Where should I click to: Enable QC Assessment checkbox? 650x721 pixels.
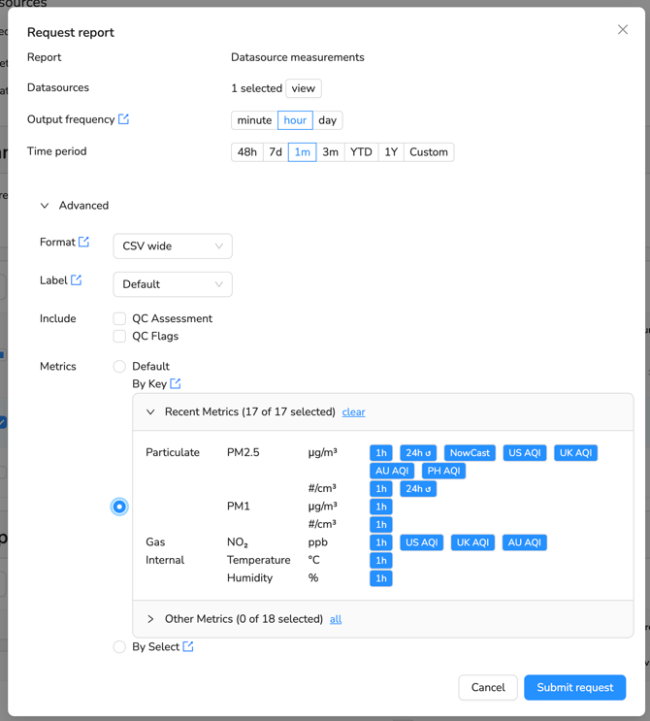coord(119,318)
